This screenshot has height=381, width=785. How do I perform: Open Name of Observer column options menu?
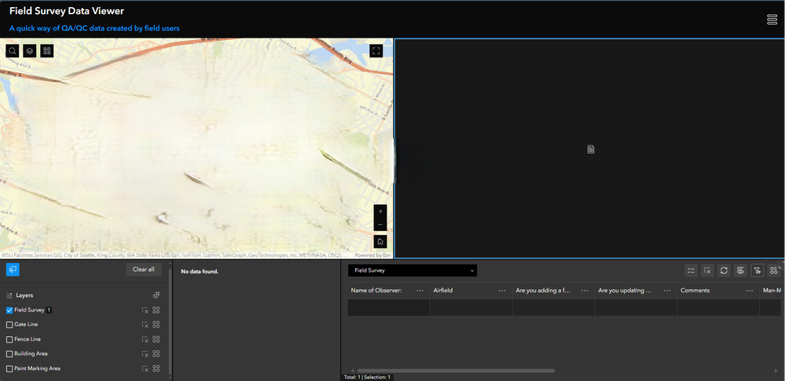(x=420, y=291)
